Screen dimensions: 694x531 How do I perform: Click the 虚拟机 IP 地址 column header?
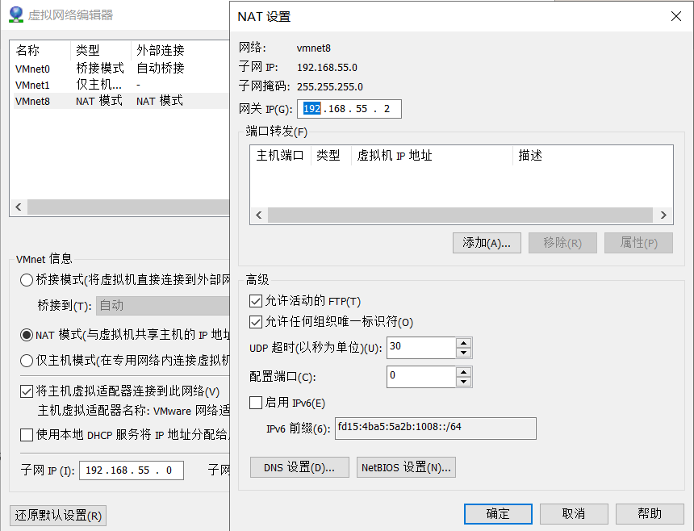(432, 155)
